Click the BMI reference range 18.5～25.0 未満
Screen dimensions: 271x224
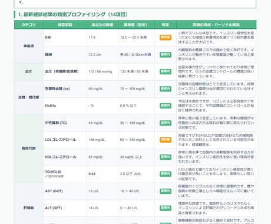(x=133, y=37)
